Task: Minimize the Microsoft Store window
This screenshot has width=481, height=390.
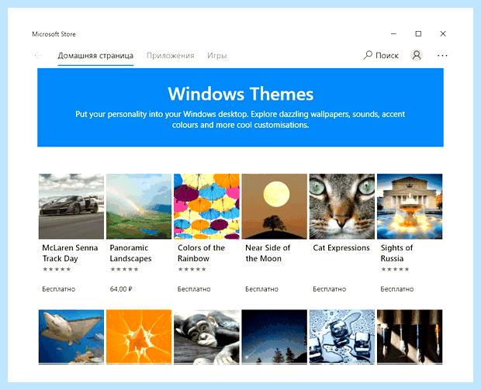Action: point(394,33)
